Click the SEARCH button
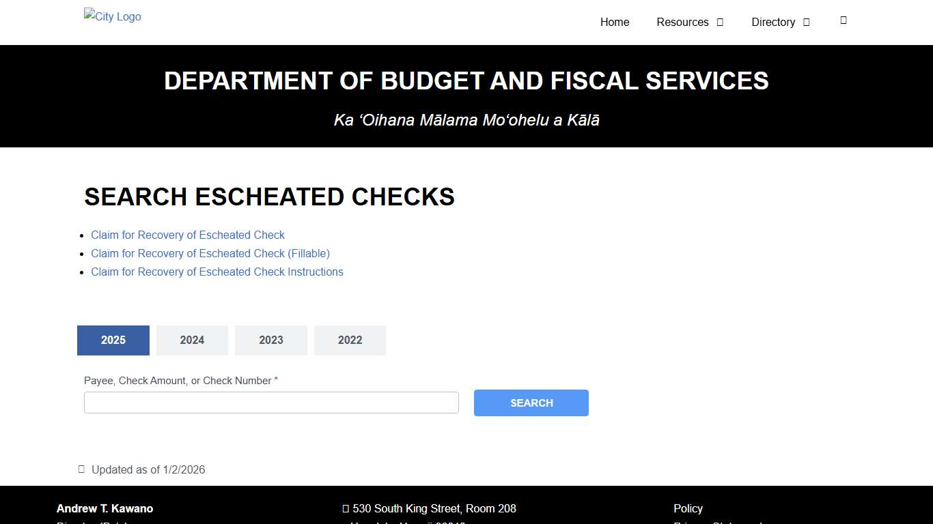The height and width of the screenshot is (524, 933). 531,403
